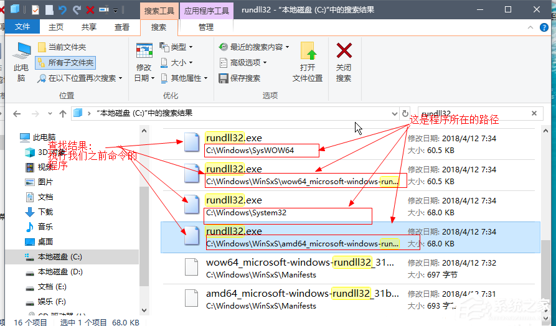Select Documents (文档) under This PC
Viewport: 556px width, 326px height.
coord(39,197)
